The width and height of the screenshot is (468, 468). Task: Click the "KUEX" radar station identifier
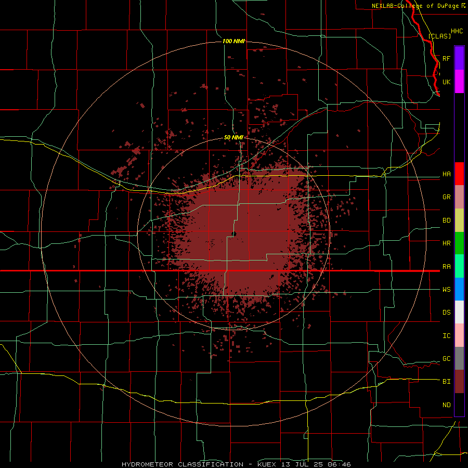tap(267, 464)
